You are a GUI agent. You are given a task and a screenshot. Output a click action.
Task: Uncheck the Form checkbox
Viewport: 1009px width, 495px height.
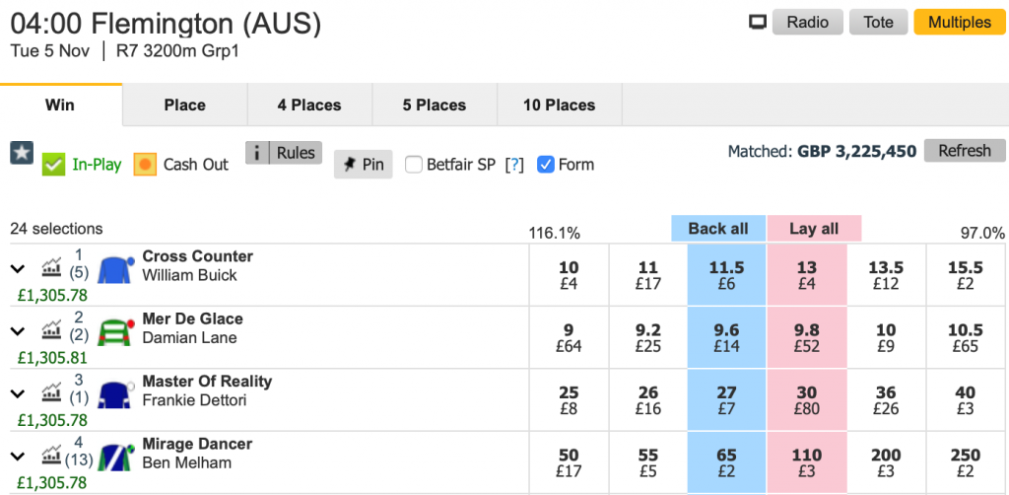(x=545, y=165)
